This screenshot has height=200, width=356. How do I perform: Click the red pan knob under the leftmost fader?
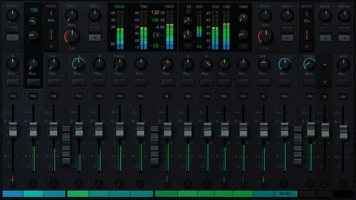[x=13, y=183]
